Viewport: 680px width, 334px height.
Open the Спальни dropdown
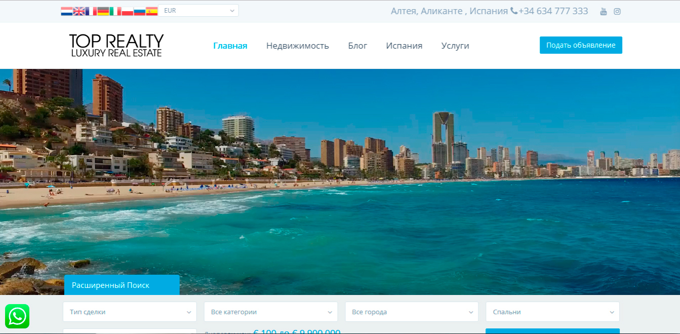coord(552,312)
